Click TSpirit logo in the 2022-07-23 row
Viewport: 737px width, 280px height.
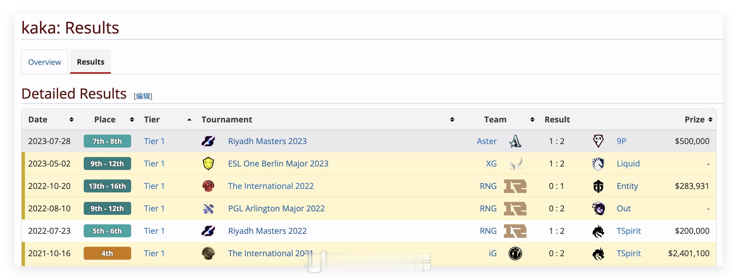598,231
